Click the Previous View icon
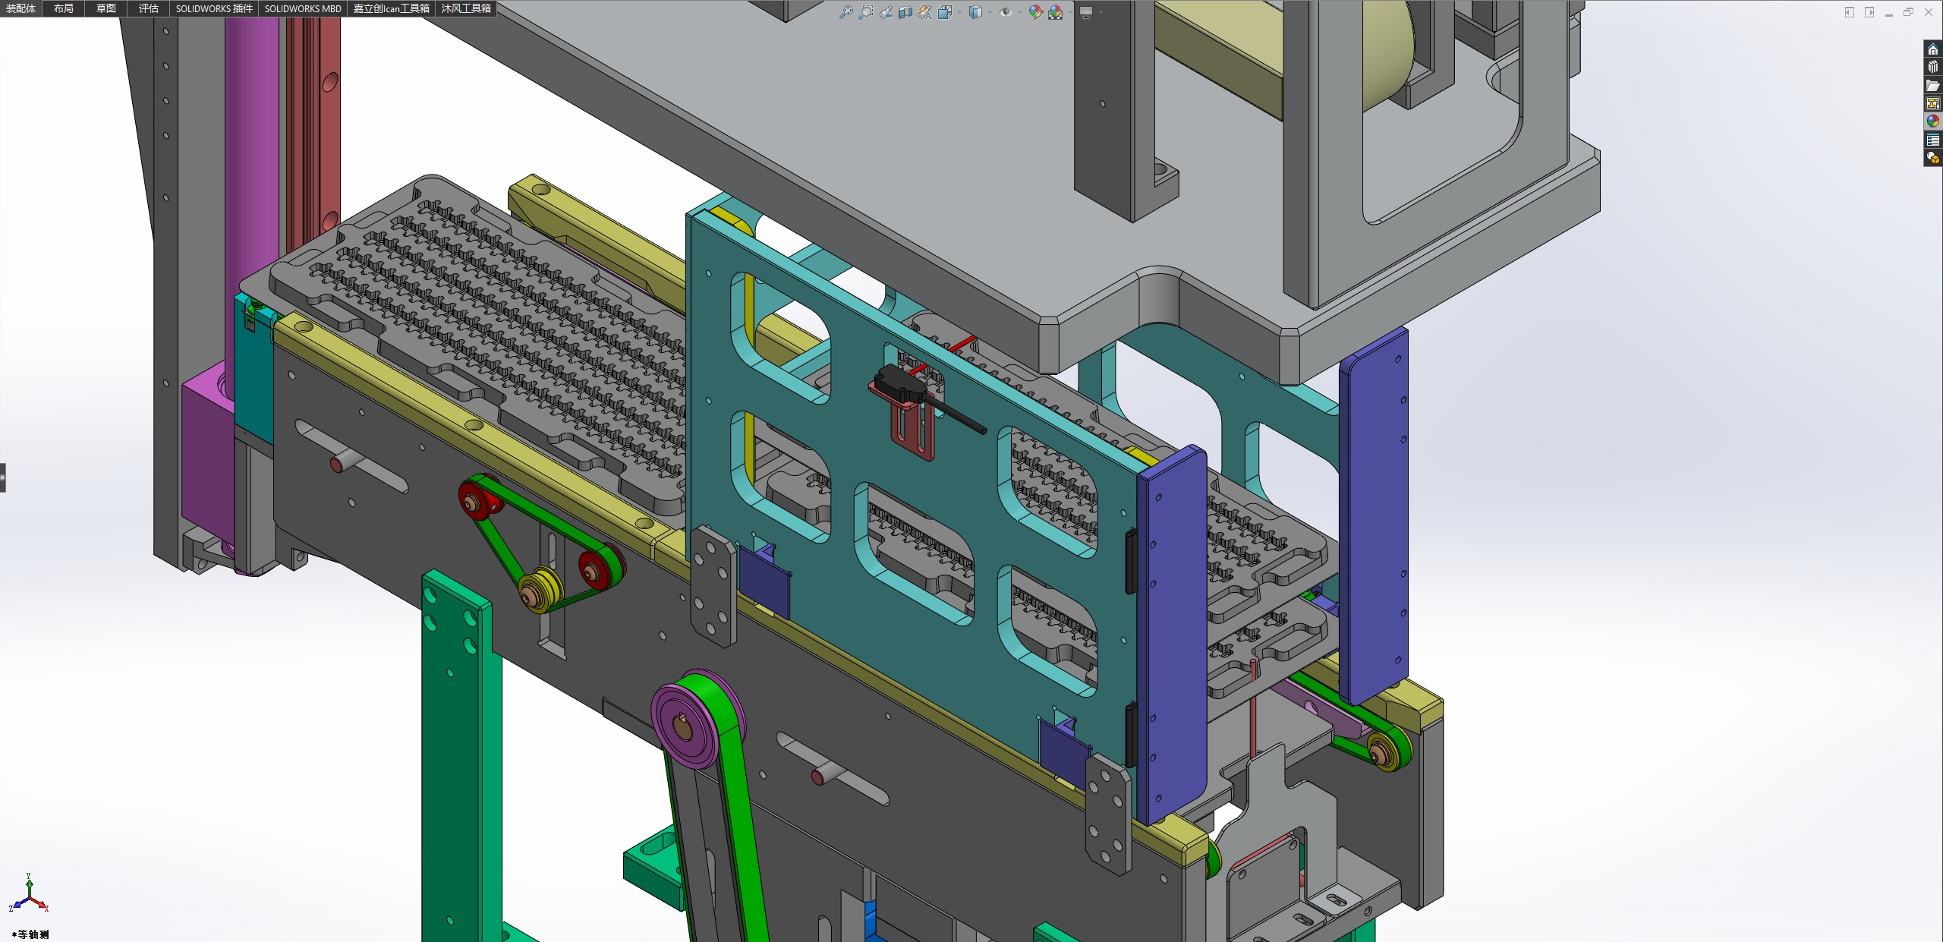 click(886, 12)
